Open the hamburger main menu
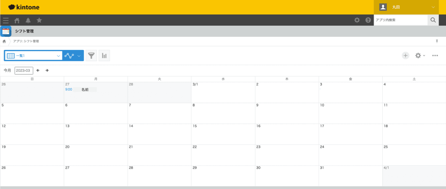The height and width of the screenshot is (189, 446). click(6, 20)
